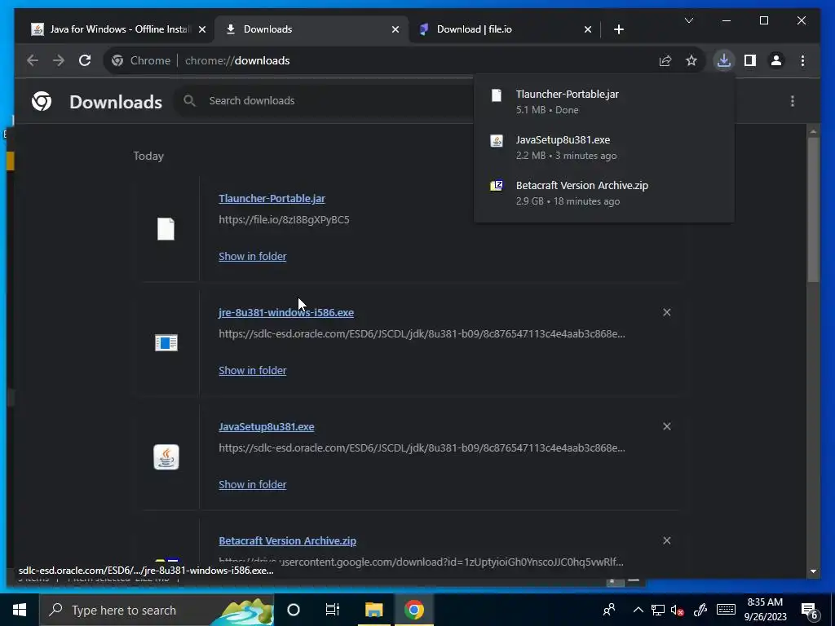Open JavaSetup8u381.exe link in the list
Viewport: 835px width, 626px height.
(267, 427)
